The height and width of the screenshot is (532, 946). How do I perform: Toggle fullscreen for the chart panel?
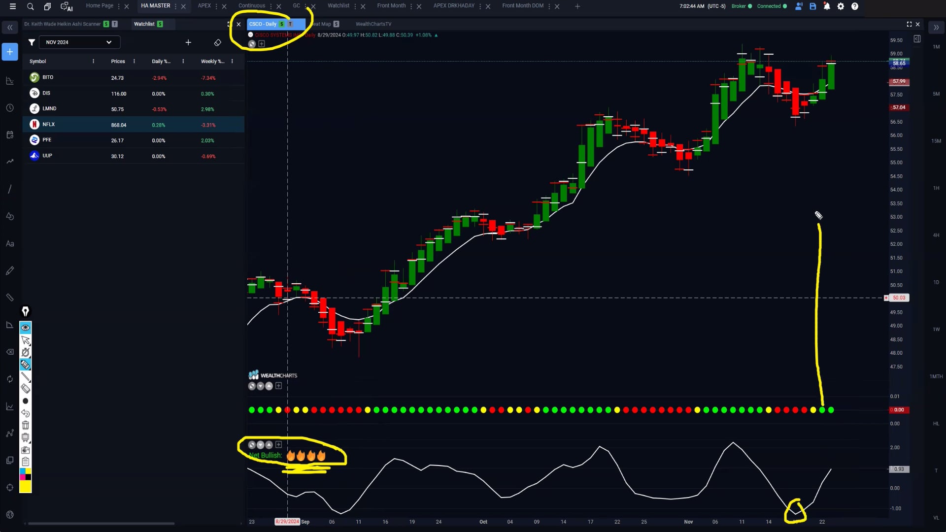(x=909, y=24)
